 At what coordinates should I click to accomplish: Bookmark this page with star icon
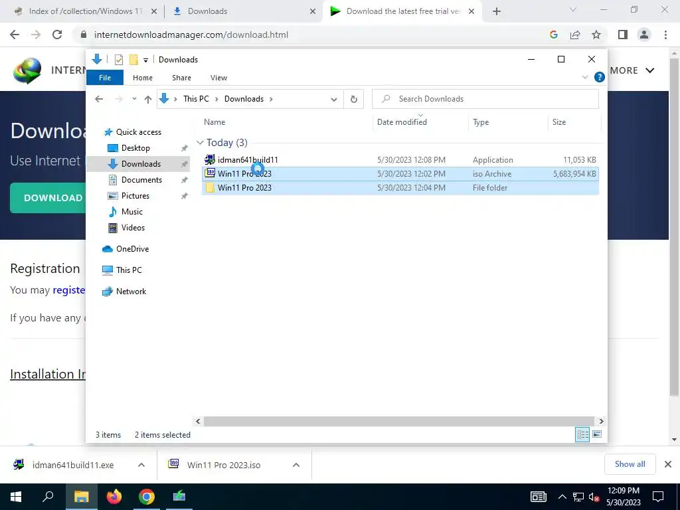[596, 35]
